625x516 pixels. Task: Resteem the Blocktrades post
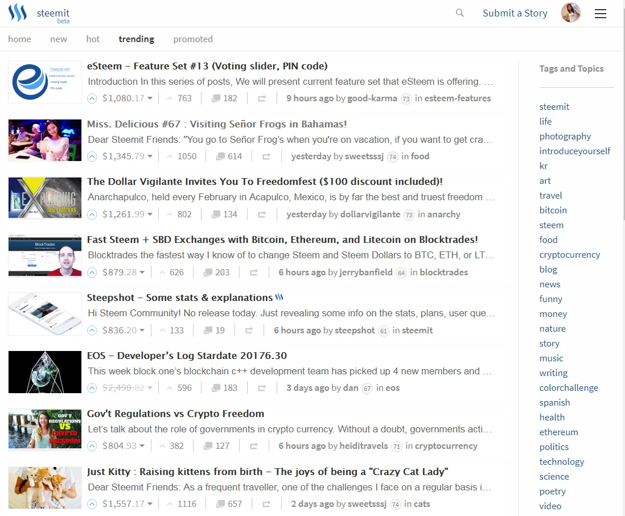[254, 273]
